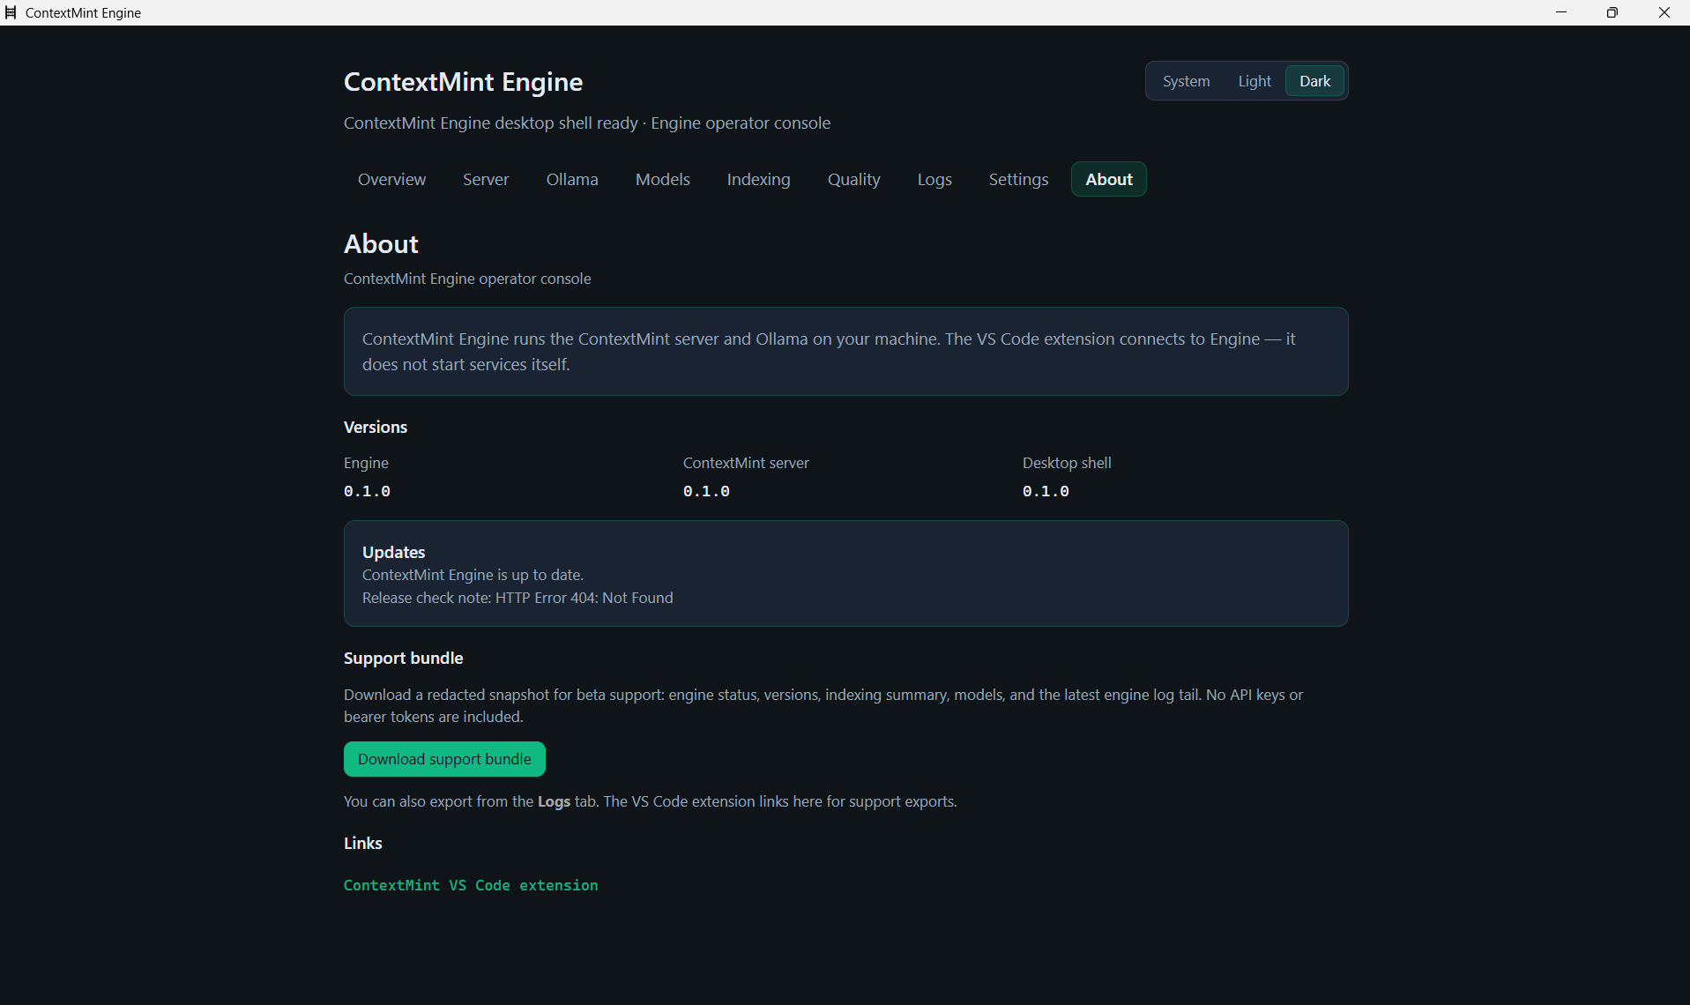This screenshot has width=1690, height=1005.
Task: Click the info box about VS Code extension connecting
Action: point(845,351)
